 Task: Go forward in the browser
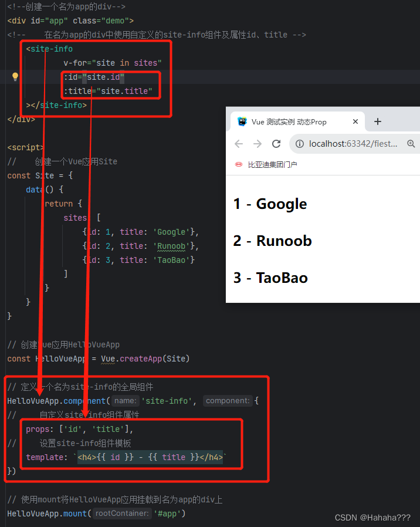point(258,144)
